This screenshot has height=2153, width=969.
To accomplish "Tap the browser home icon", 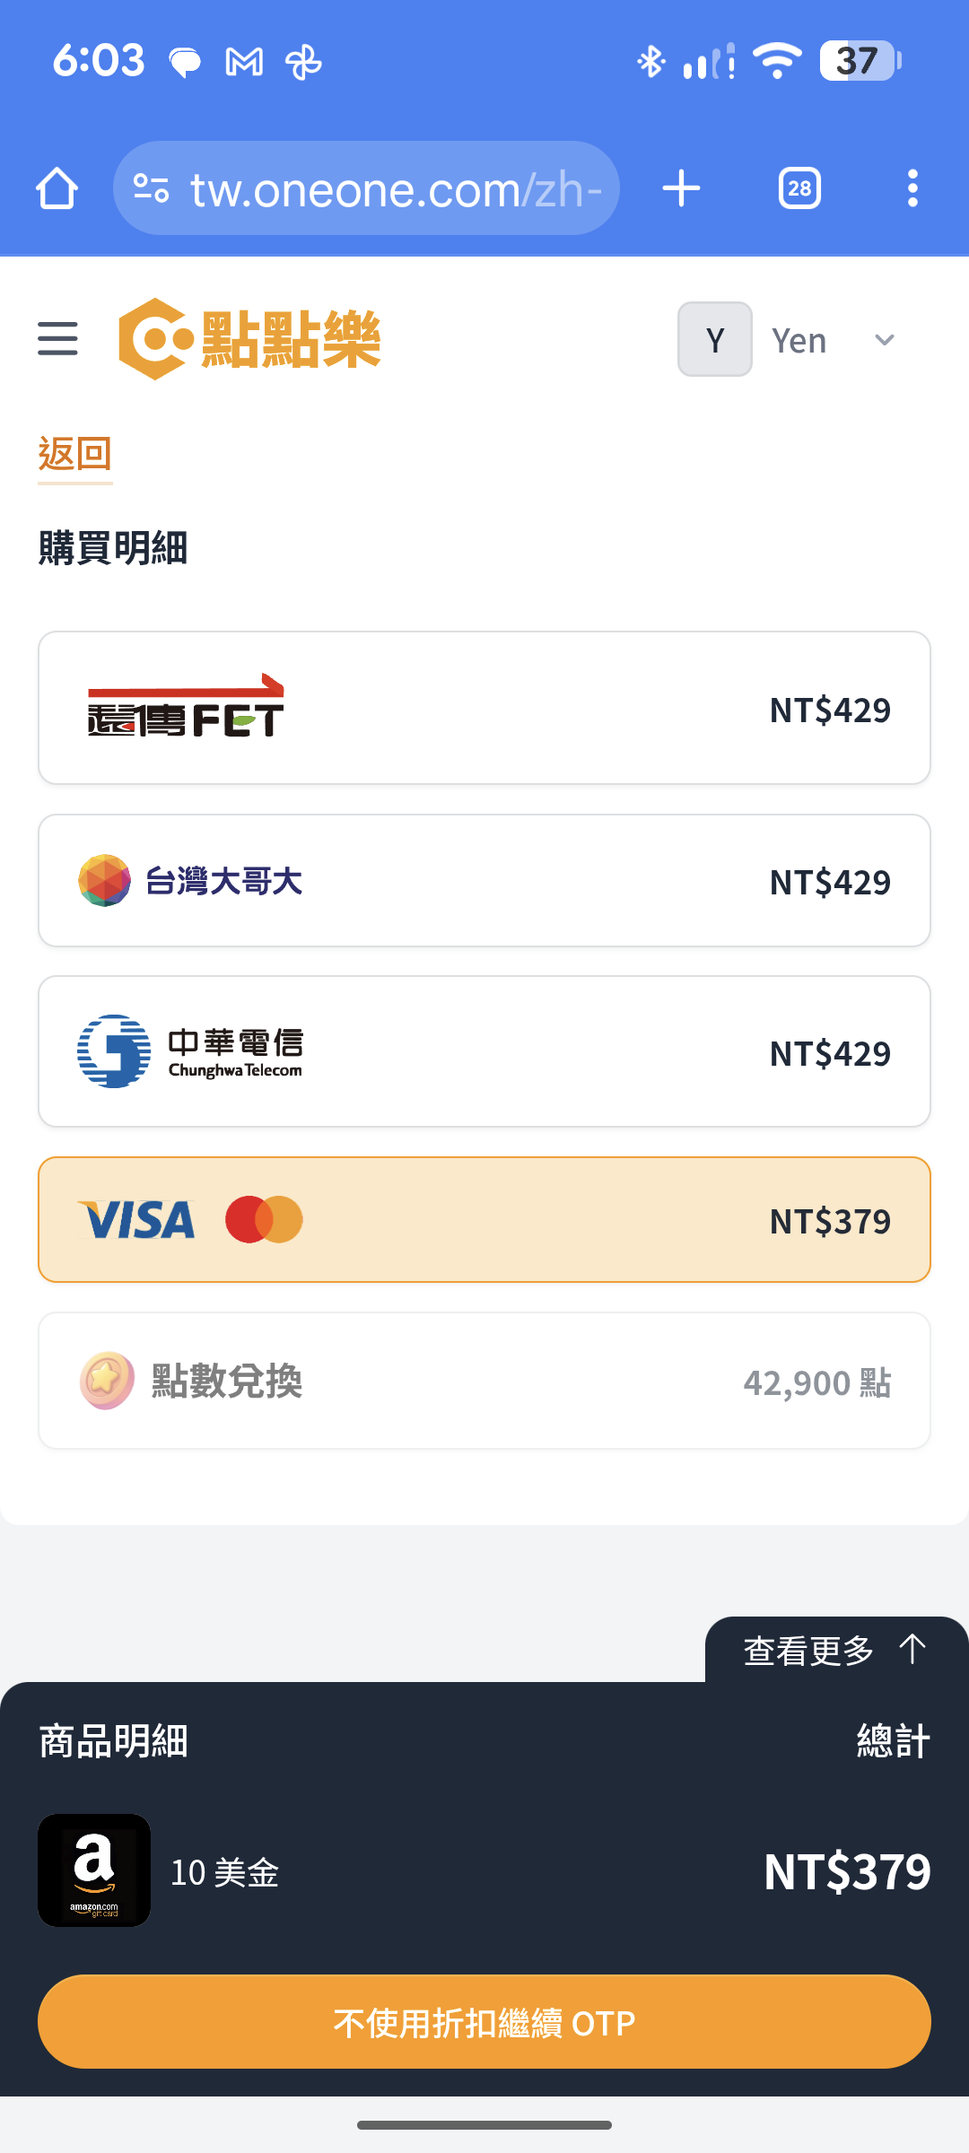I will (57, 188).
